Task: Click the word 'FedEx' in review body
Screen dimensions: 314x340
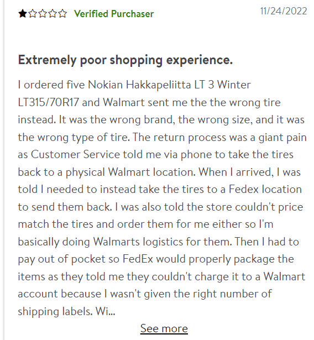Action: (x=138, y=259)
